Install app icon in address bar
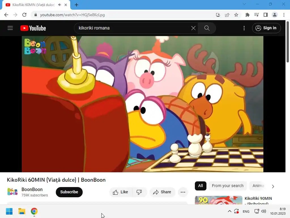This screenshot has height=218, width=290. 218,15
